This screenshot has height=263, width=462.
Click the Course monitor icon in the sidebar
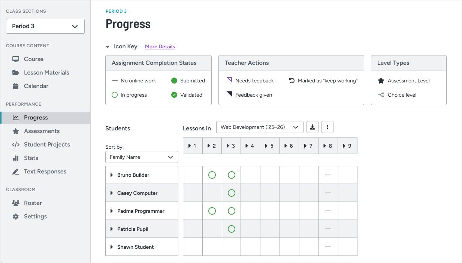tap(16, 59)
